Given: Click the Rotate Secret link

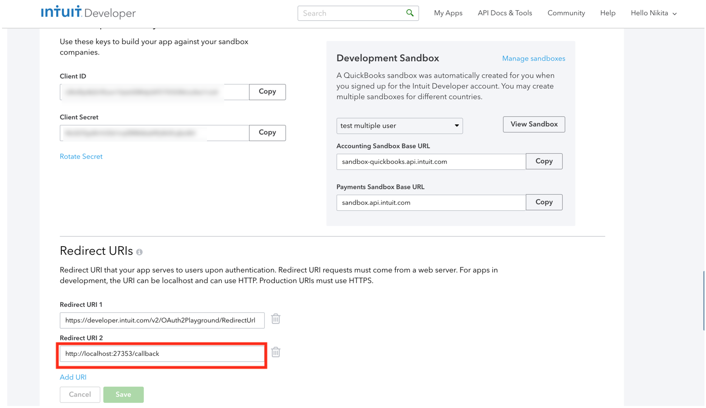Looking at the screenshot, I should [x=81, y=157].
